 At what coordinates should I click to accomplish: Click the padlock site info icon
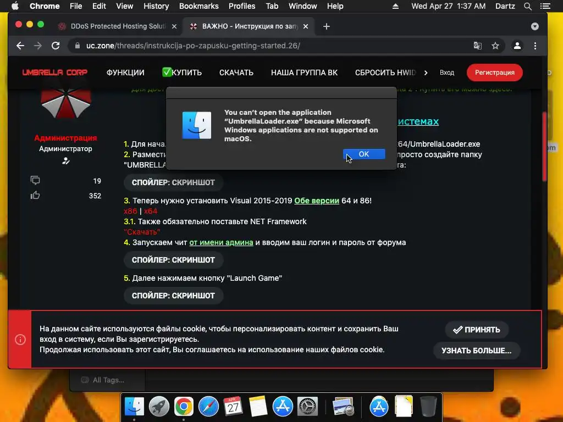click(77, 46)
